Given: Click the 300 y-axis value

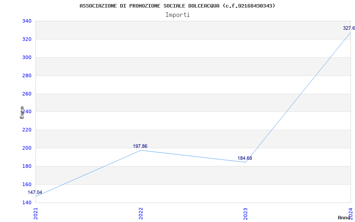Looking at the screenshot, I should click(x=27, y=57).
